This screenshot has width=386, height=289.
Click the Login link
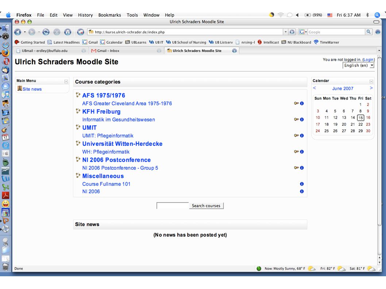pos(368,59)
